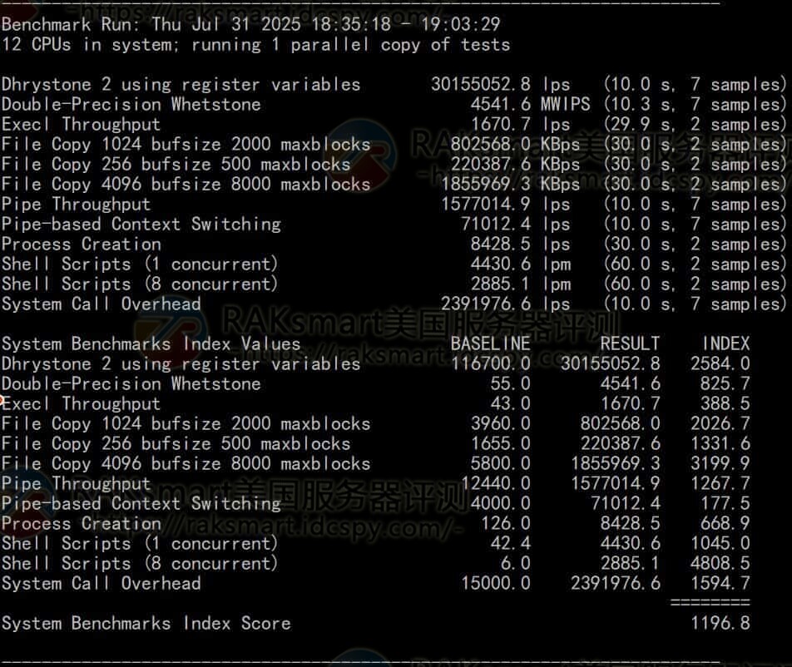Click the Execl Throughput baseline value 43.0
The width and height of the screenshot is (792, 667).
point(510,403)
